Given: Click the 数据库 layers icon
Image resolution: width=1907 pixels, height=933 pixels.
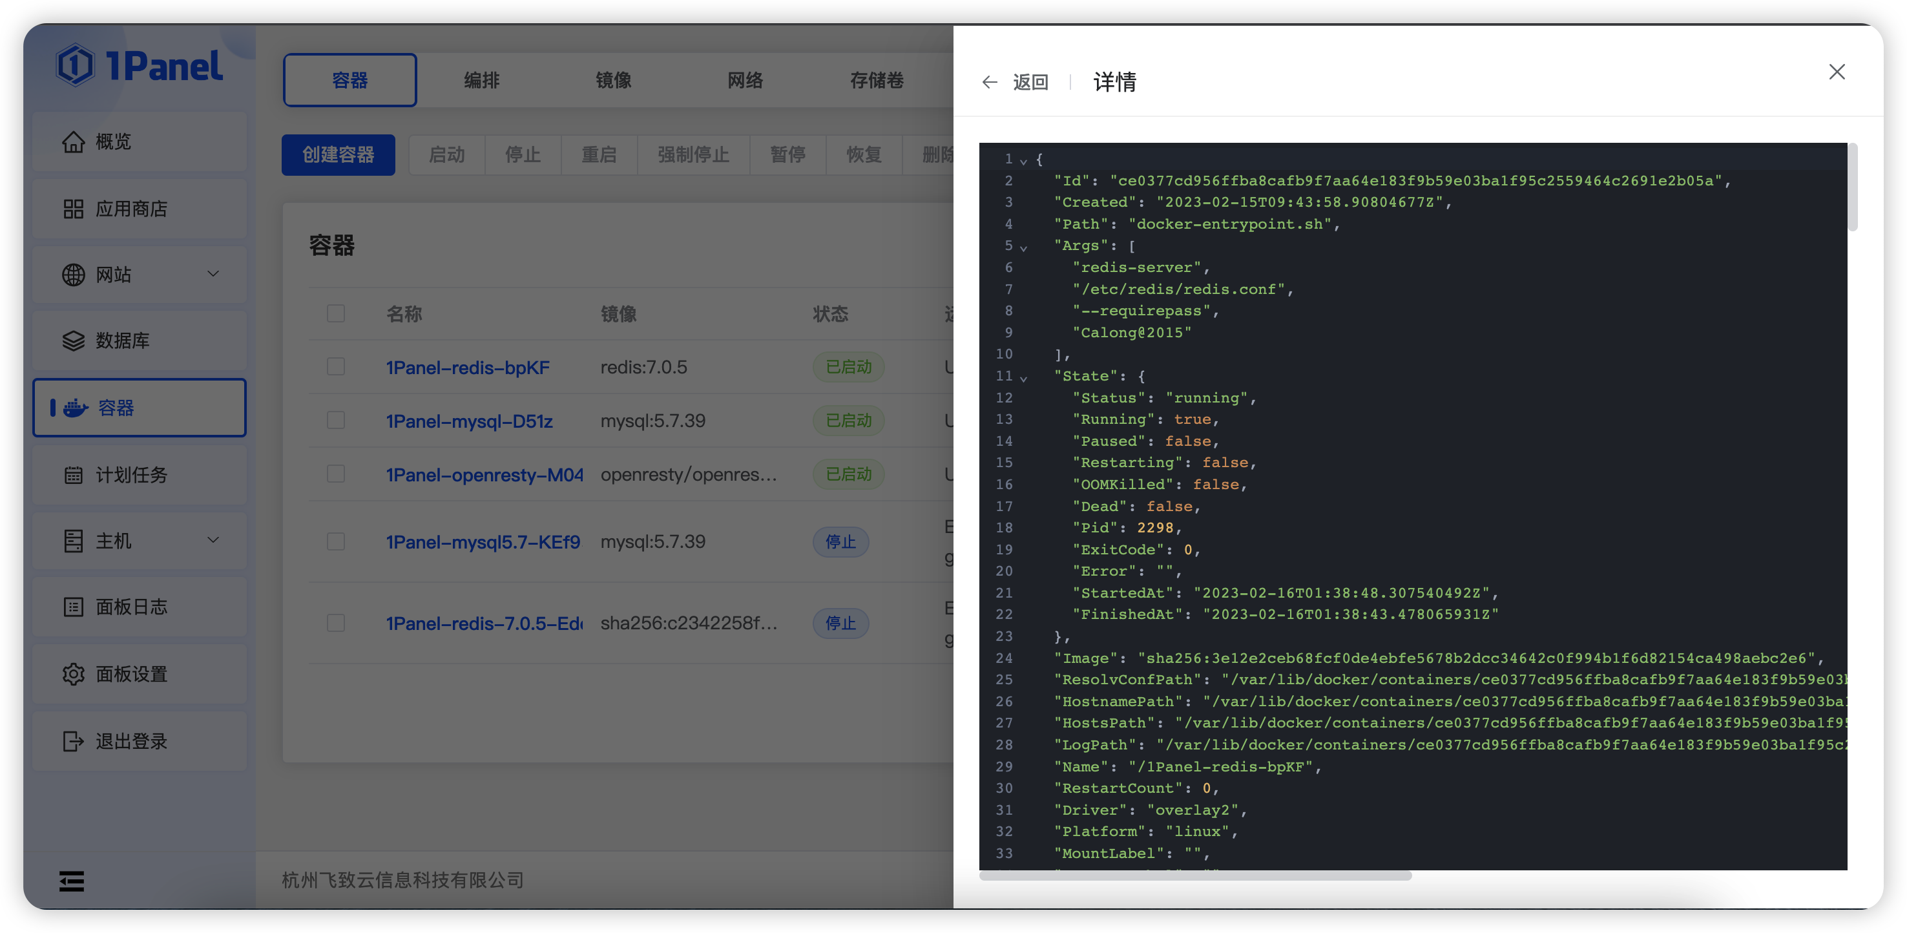Looking at the screenshot, I should point(72,341).
